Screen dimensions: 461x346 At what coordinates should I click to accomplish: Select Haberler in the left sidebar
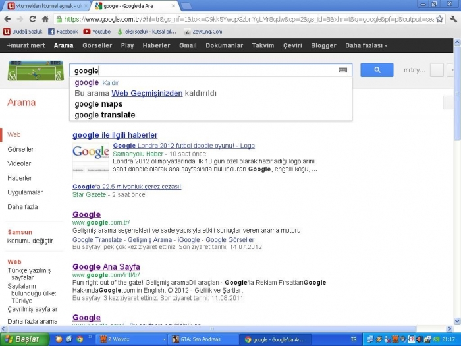[20, 178]
